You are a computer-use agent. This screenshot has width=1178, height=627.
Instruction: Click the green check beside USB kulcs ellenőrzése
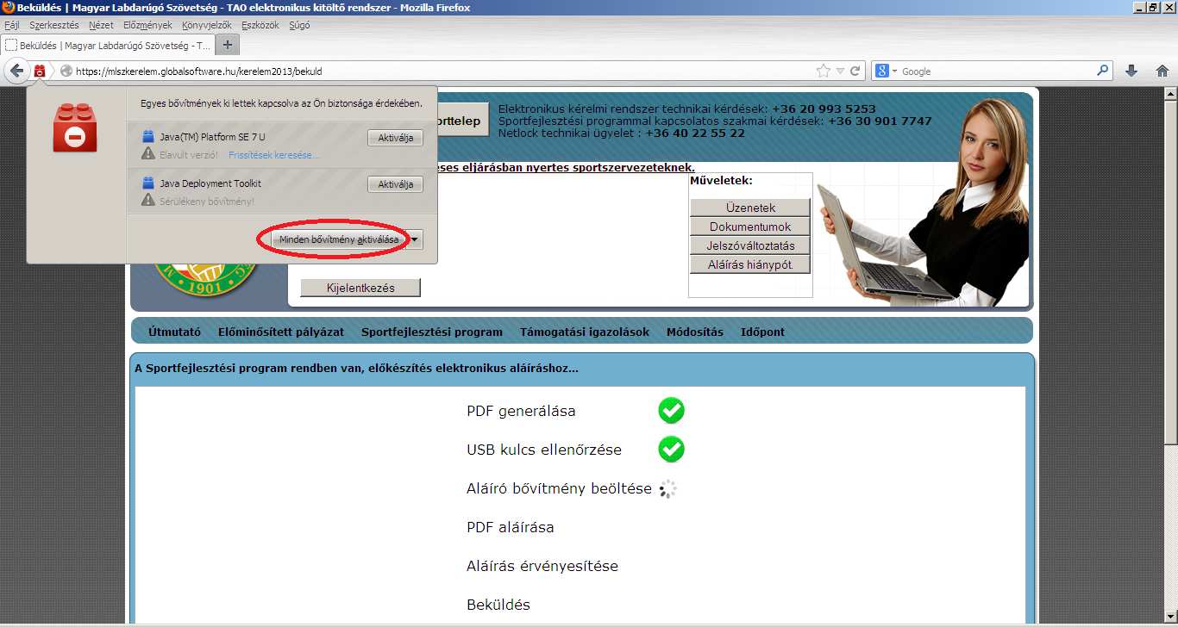coord(671,449)
